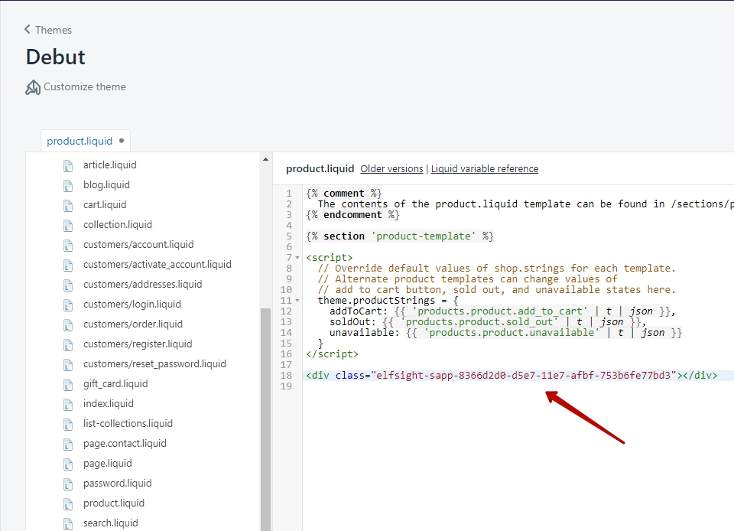Open cart.liquid file
The height and width of the screenshot is (531, 734).
(x=105, y=204)
